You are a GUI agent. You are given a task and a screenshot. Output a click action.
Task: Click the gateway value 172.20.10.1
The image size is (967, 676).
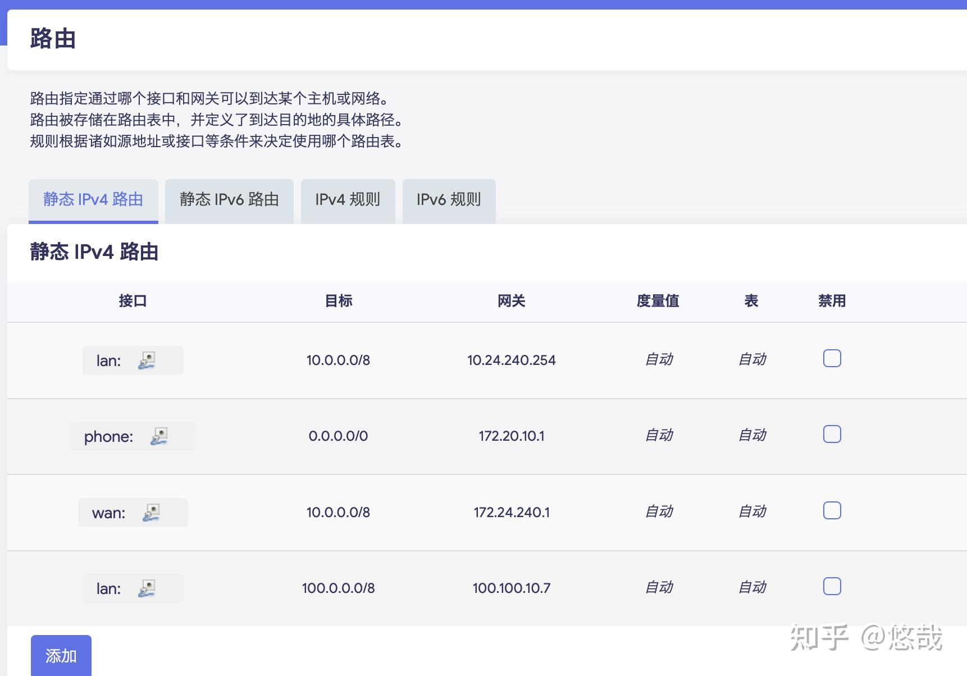pyautogui.click(x=512, y=436)
